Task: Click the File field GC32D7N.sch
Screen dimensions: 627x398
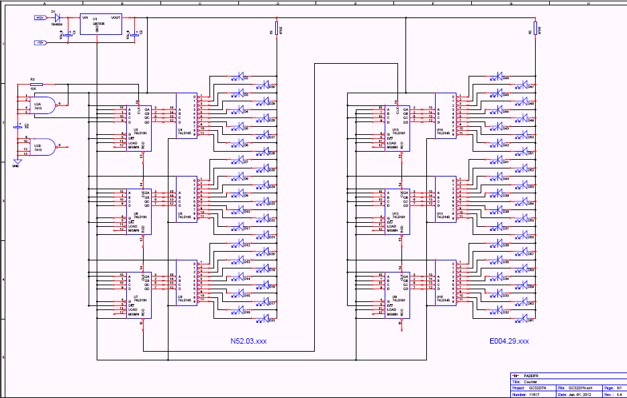Action: [x=581, y=388]
